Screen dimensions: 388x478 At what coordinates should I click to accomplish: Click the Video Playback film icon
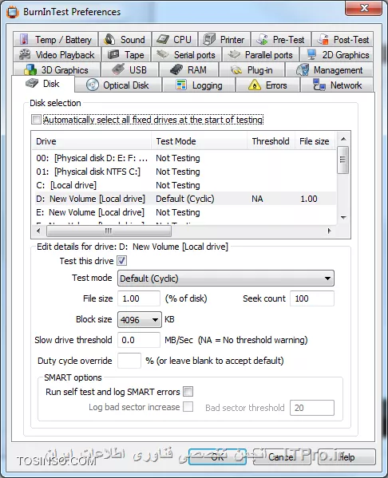coord(25,54)
